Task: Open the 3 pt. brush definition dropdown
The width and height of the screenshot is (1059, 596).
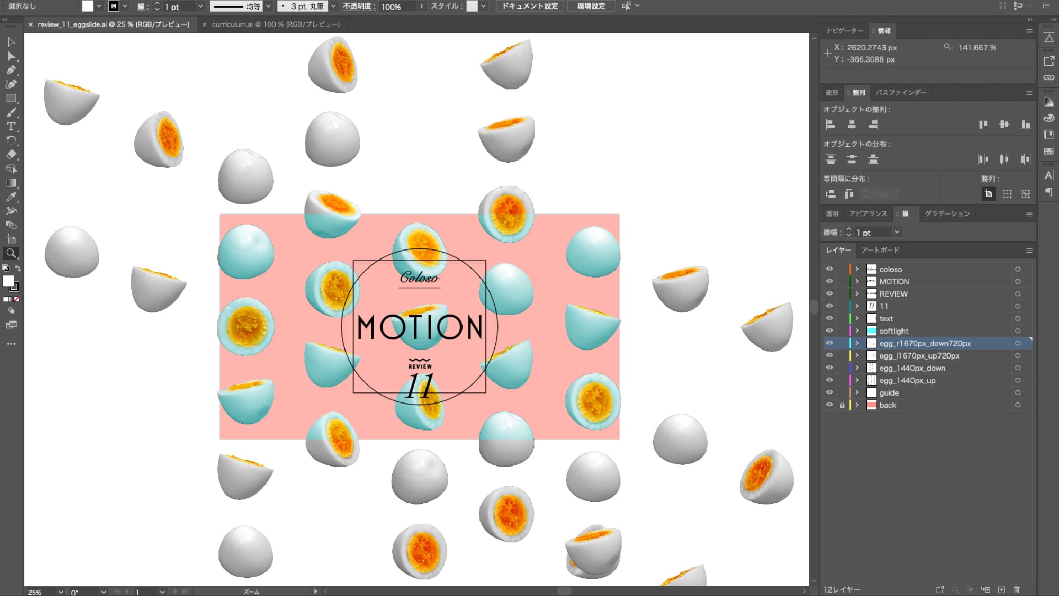Action: click(x=333, y=6)
